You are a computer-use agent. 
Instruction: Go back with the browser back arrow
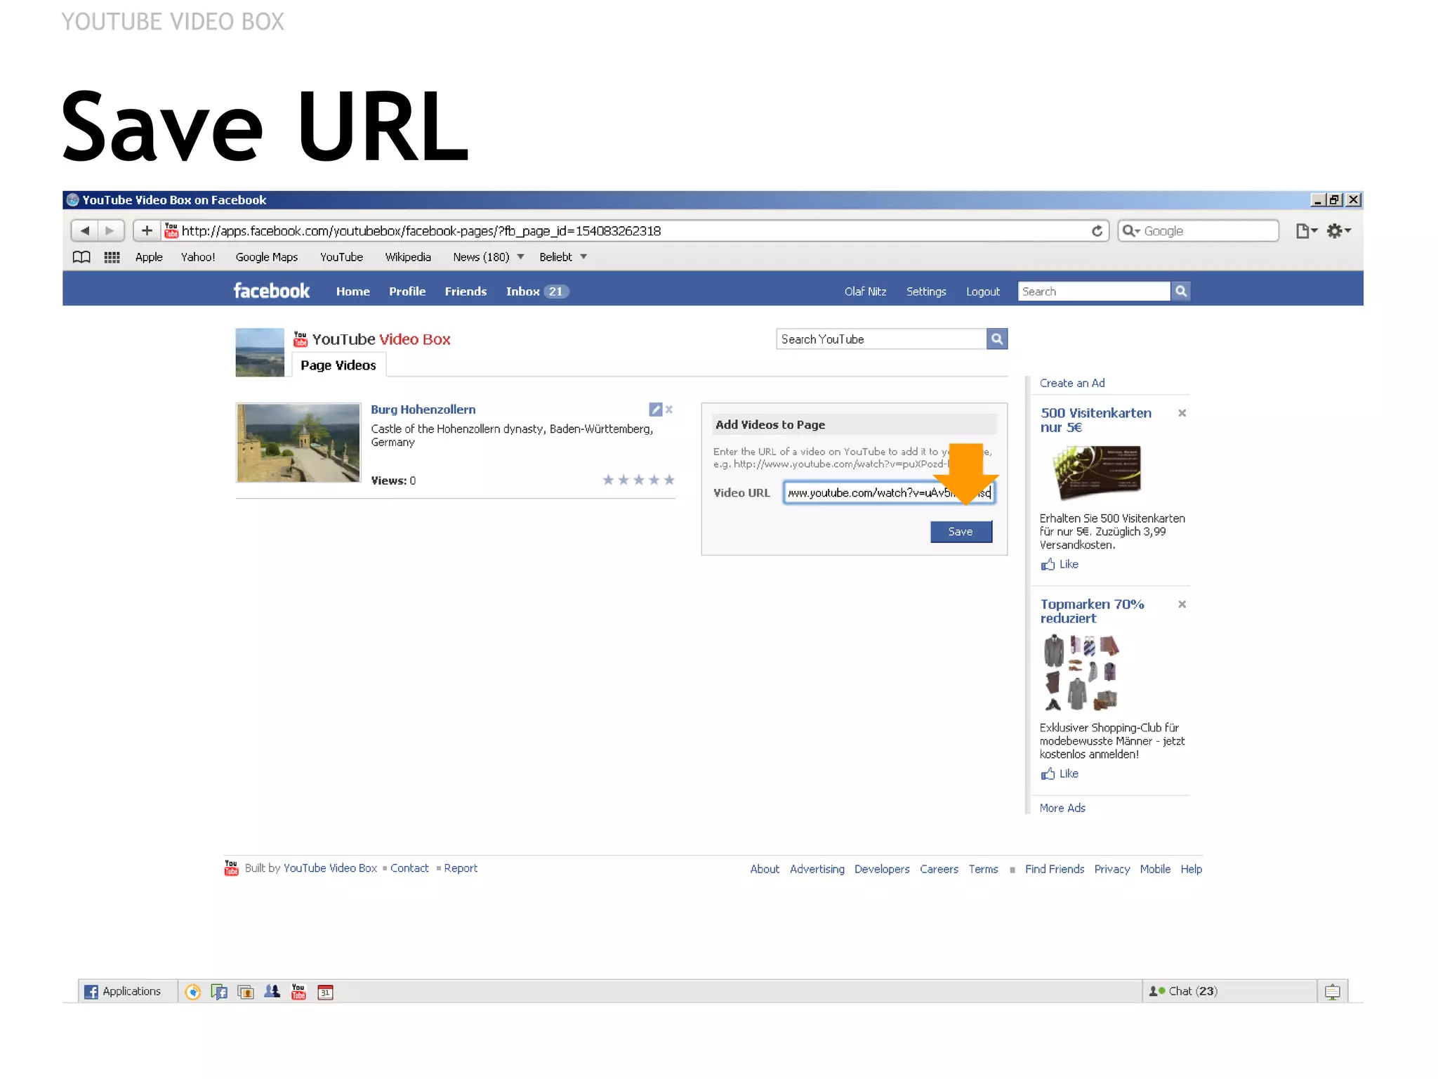click(x=85, y=230)
